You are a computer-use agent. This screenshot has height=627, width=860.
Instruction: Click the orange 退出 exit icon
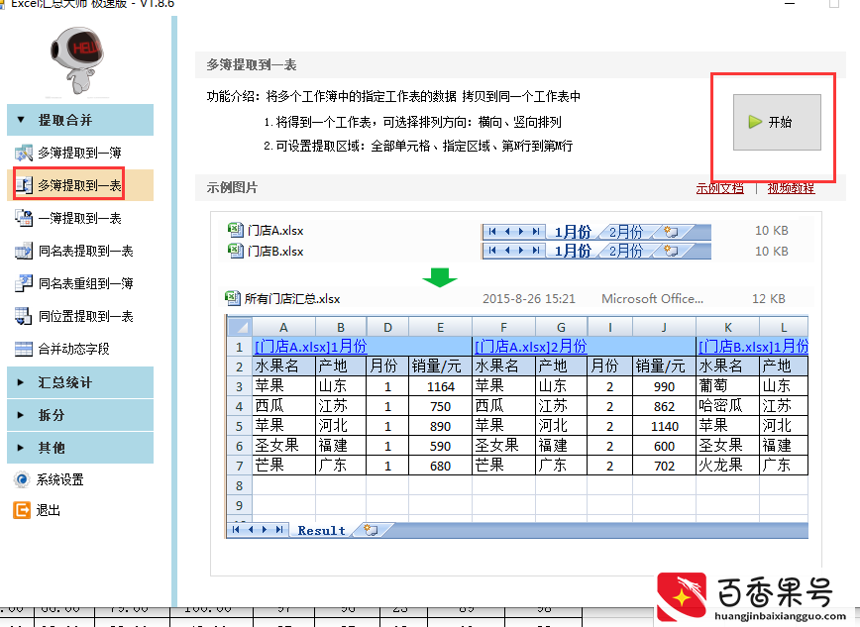coord(22,510)
